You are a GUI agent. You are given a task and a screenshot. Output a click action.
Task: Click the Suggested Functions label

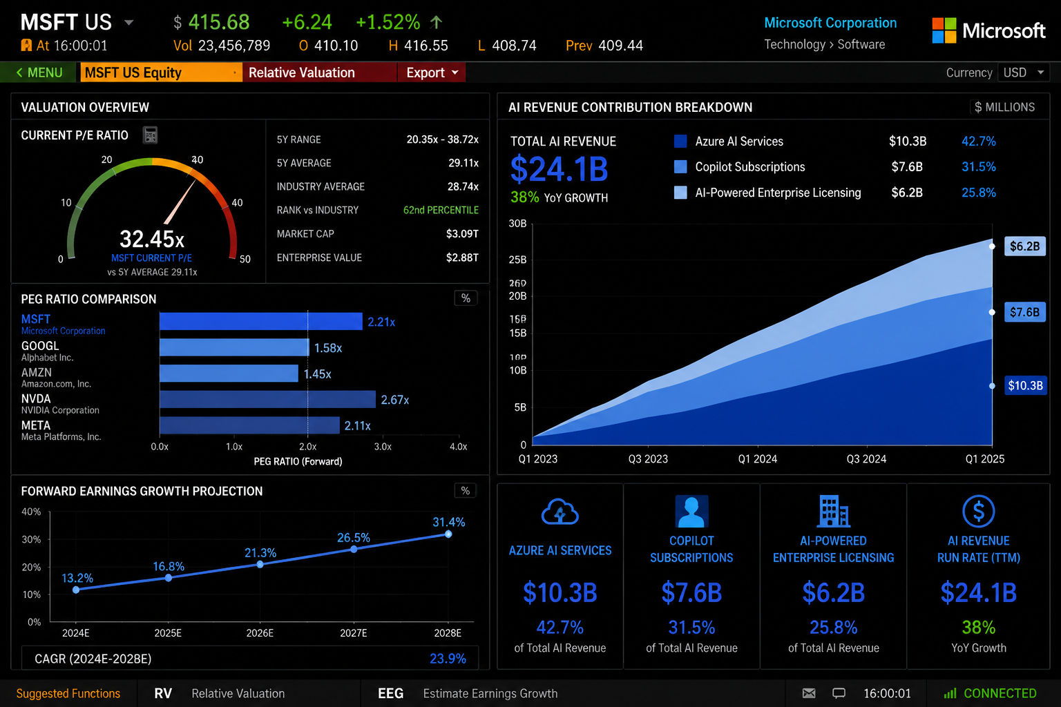68,693
